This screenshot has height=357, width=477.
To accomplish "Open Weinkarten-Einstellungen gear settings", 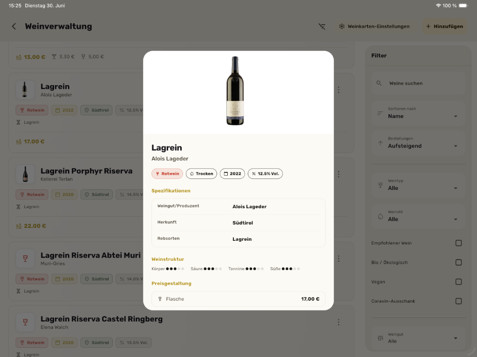I will tap(374, 26).
